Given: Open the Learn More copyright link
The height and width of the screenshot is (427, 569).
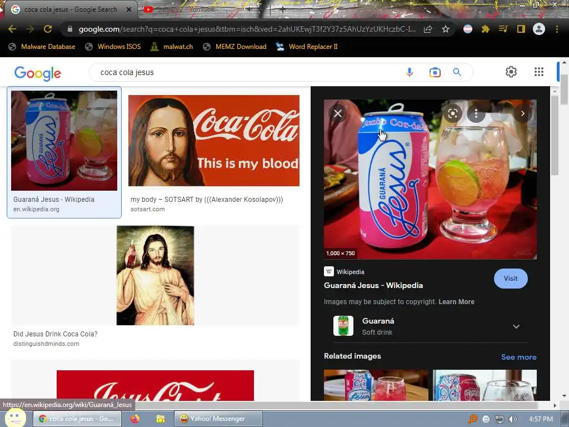Looking at the screenshot, I should click(x=456, y=302).
